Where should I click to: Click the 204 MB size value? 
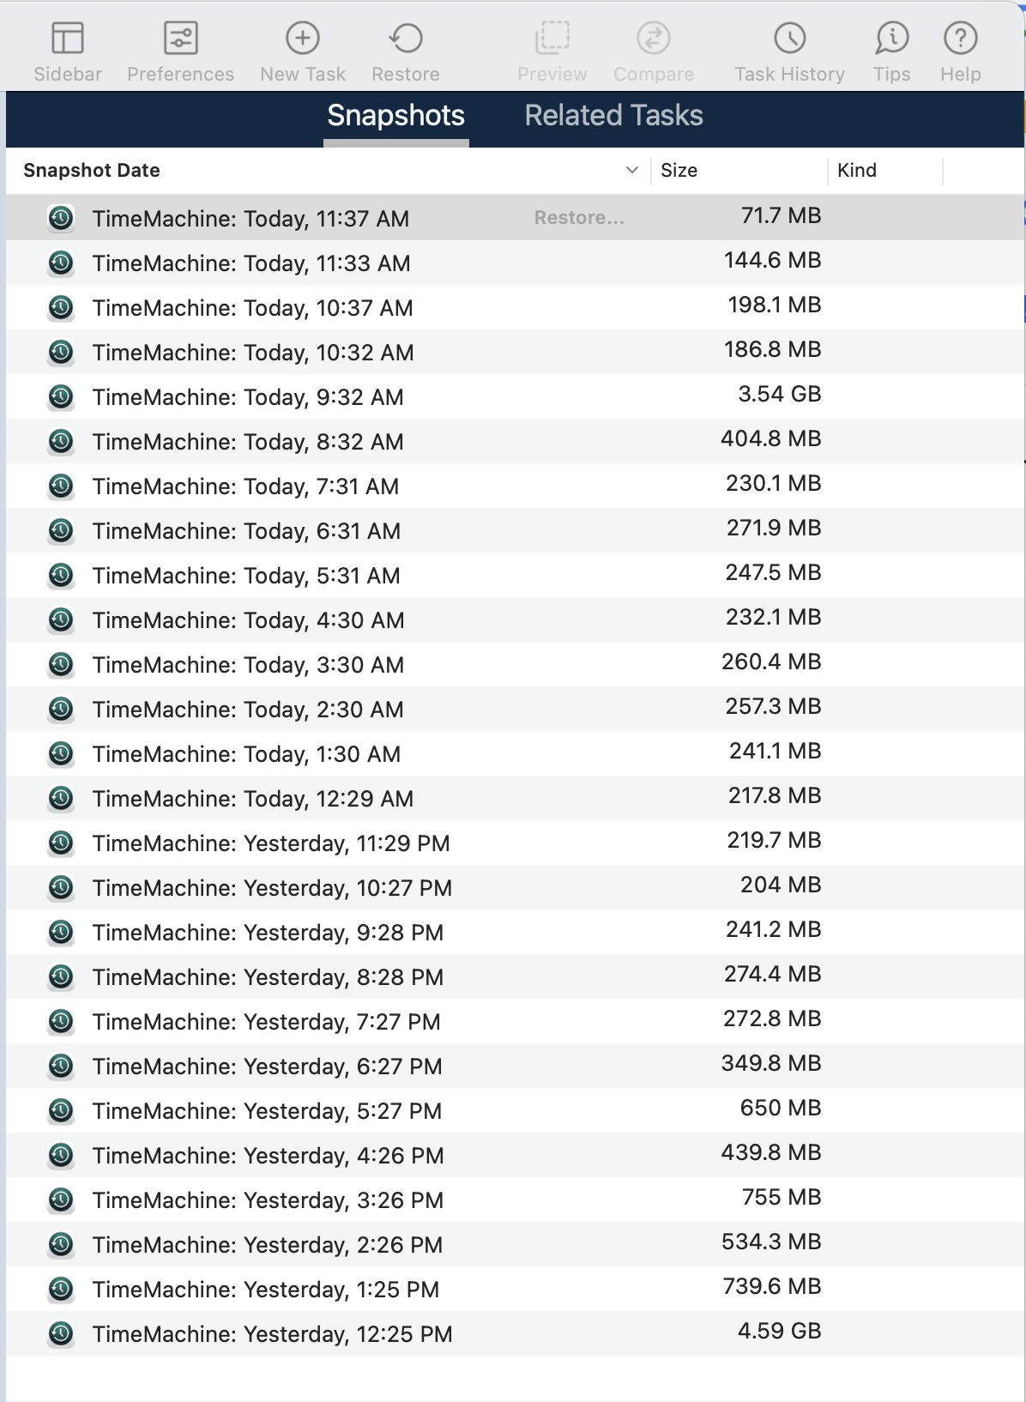click(x=781, y=885)
